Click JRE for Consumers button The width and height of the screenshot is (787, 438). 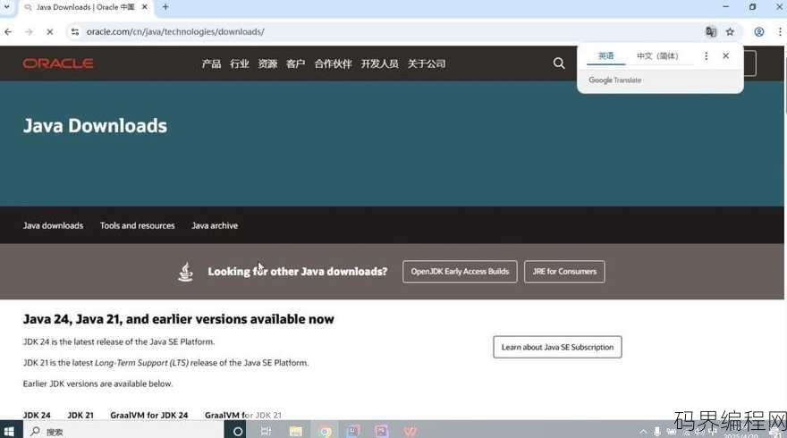[x=564, y=272]
